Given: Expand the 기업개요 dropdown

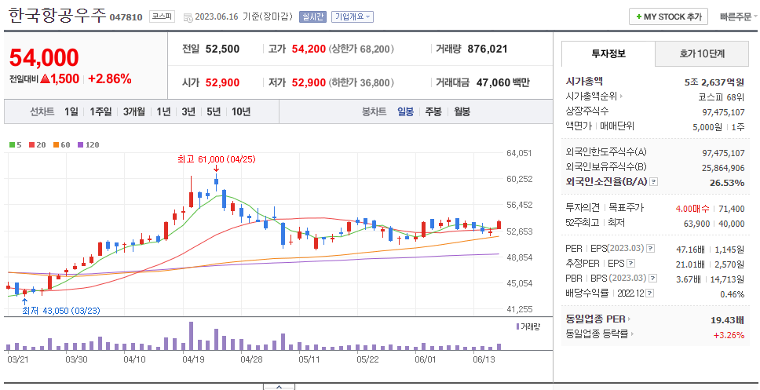Looking at the screenshot, I should pos(353,17).
